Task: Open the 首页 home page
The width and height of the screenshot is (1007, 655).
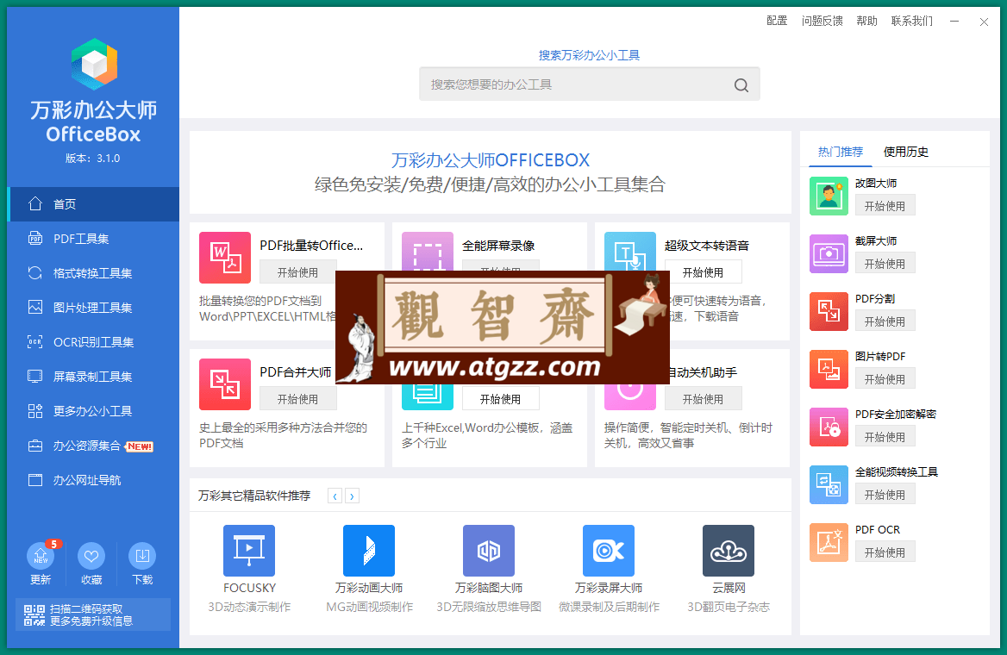Action: tap(93, 204)
